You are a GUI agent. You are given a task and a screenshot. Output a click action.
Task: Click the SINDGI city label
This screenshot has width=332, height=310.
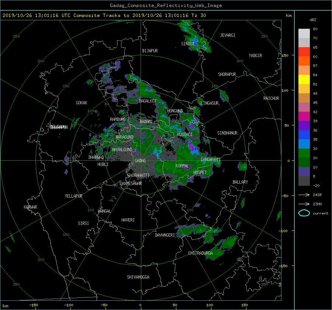[188, 44]
